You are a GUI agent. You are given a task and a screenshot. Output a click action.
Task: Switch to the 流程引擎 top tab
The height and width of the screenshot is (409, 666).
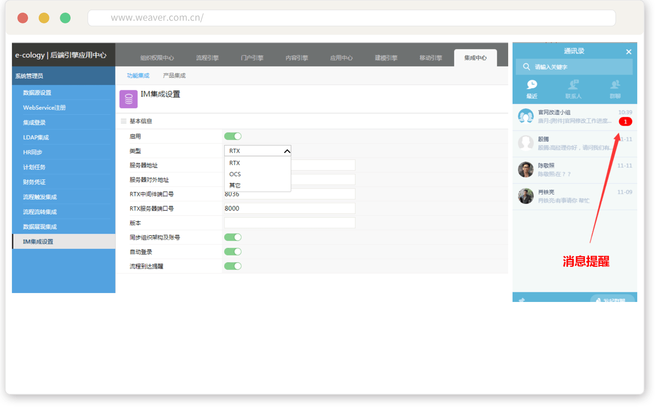pyautogui.click(x=207, y=58)
